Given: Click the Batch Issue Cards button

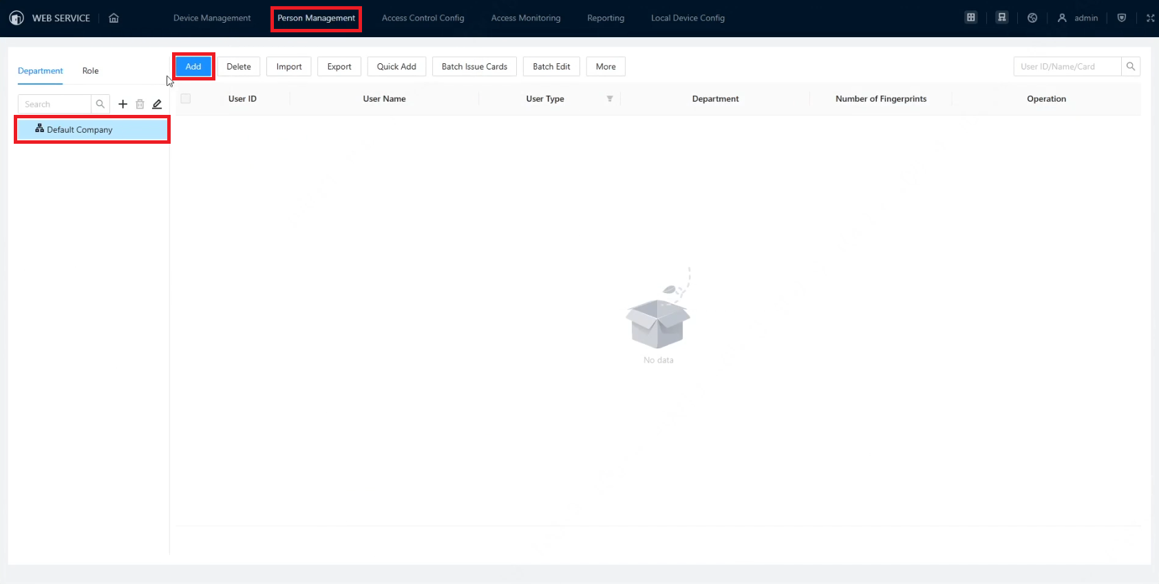Looking at the screenshot, I should click(x=474, y=67).
